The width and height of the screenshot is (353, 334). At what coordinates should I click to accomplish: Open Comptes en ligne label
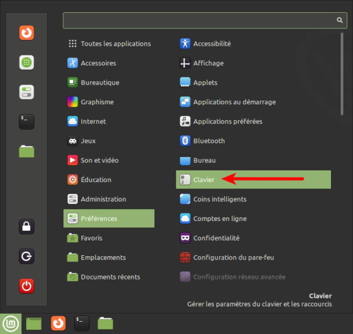[220, 219]
